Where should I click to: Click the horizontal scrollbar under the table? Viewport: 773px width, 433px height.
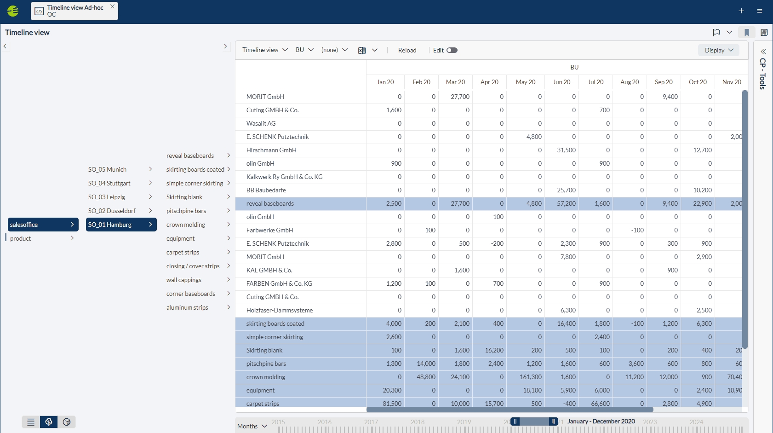point(510,410)
